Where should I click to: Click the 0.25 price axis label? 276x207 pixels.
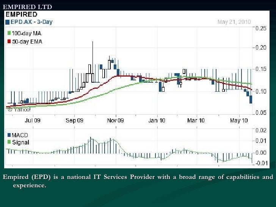(x=261, y=28)
